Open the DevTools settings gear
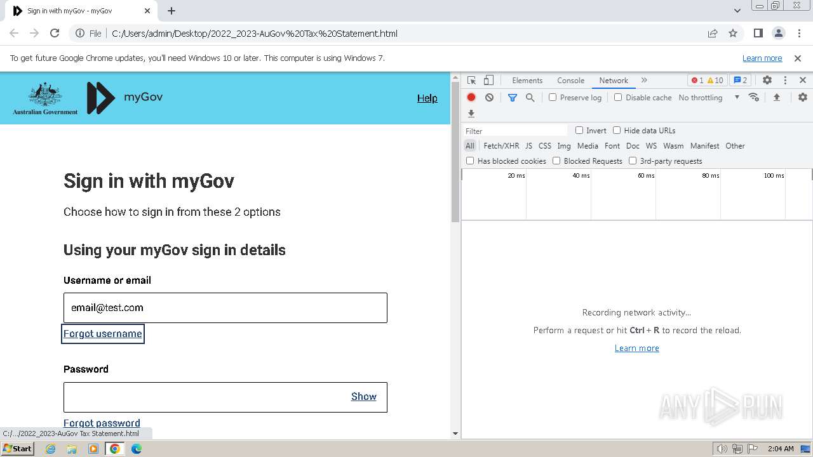Screen dimensions: 813x457 (767, 81)
